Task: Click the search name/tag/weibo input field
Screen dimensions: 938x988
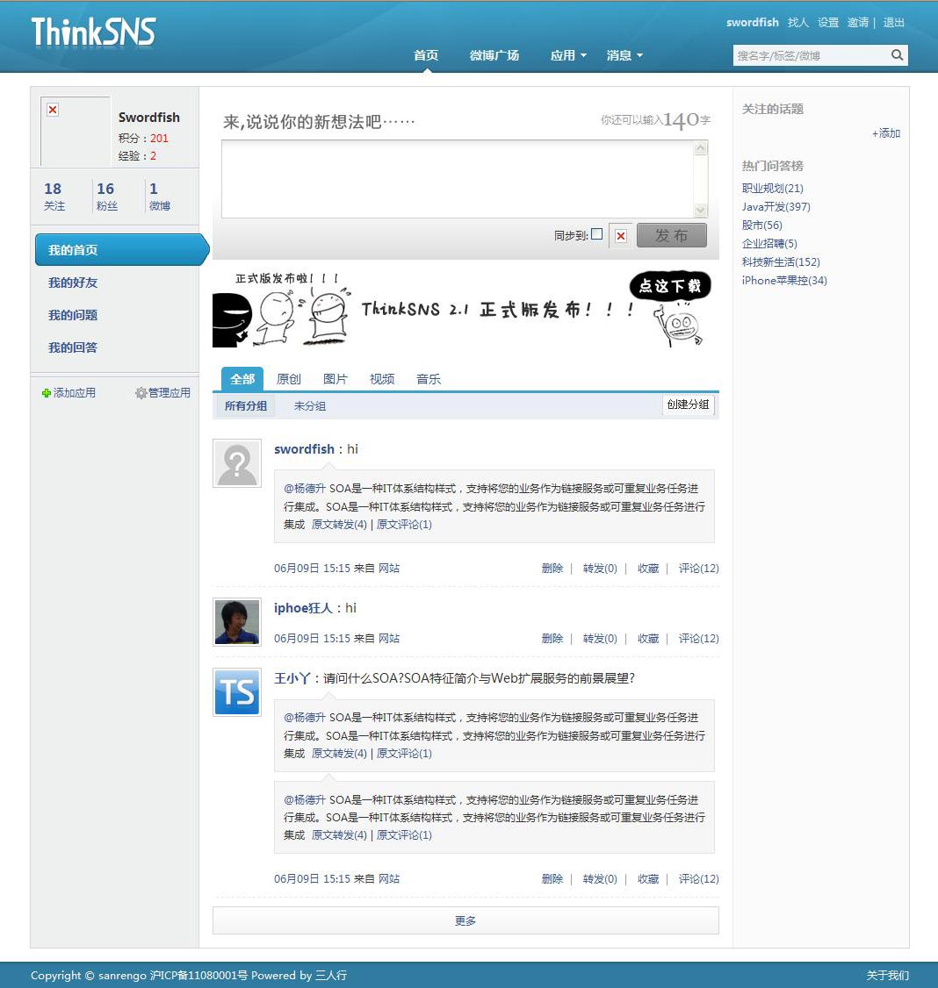Action: (811, 55)
